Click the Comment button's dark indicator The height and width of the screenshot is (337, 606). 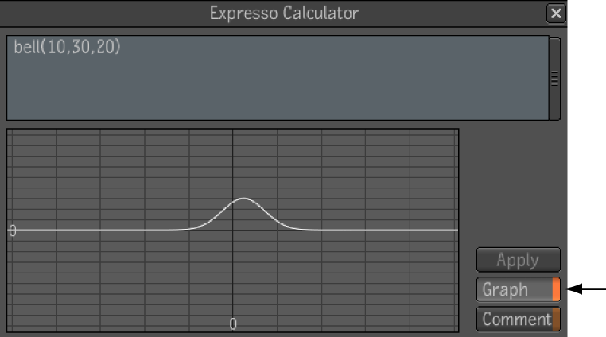[556, 319]
